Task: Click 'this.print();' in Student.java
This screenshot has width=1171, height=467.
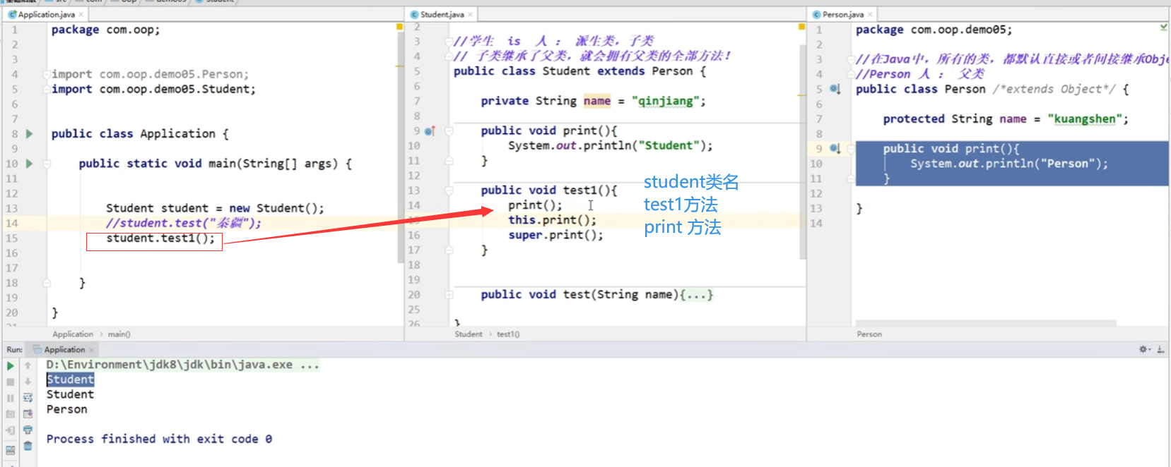Action: coord(552,220)
